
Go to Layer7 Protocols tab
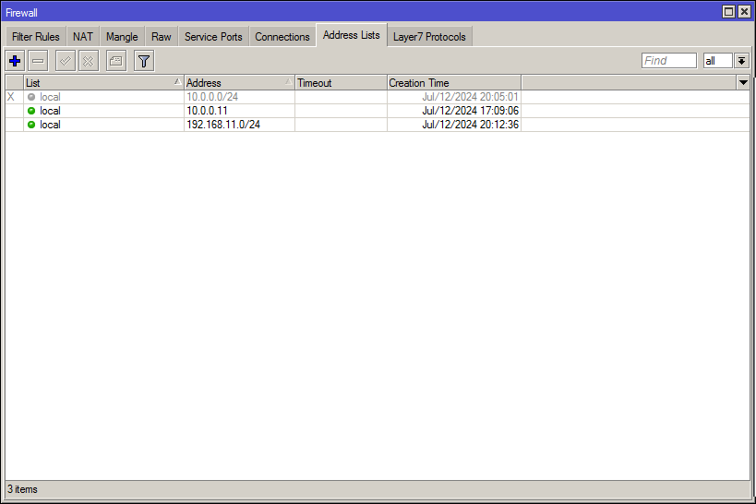coord(429,37)
